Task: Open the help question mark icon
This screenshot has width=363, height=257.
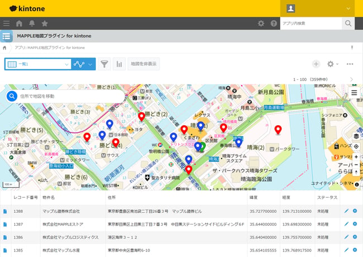Action: (x=274, y=23)
